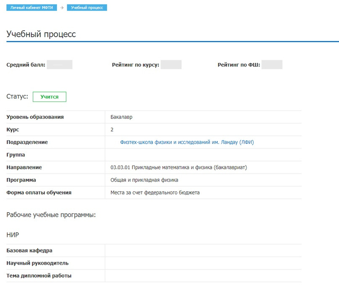Click the 03.03.01 Прикладные математика и физика text
The image size is (339, 294).
[x=179, y=167]
